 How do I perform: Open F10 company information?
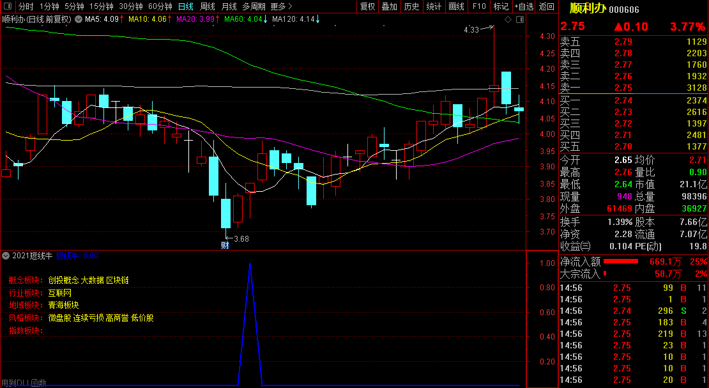point(479,6)
